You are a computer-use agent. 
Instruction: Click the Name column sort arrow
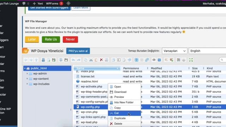click(x=118, y=68)
